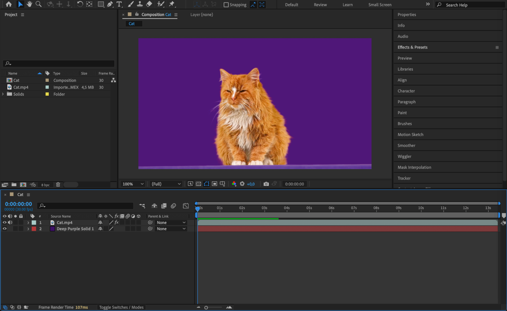Click the Eraser tool
Image resolution: width=507 pixels, height=311 pixels.
149,4
